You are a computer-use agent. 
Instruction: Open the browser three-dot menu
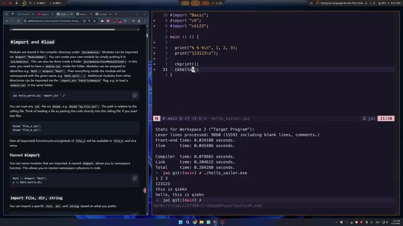[x=145, y=21]
